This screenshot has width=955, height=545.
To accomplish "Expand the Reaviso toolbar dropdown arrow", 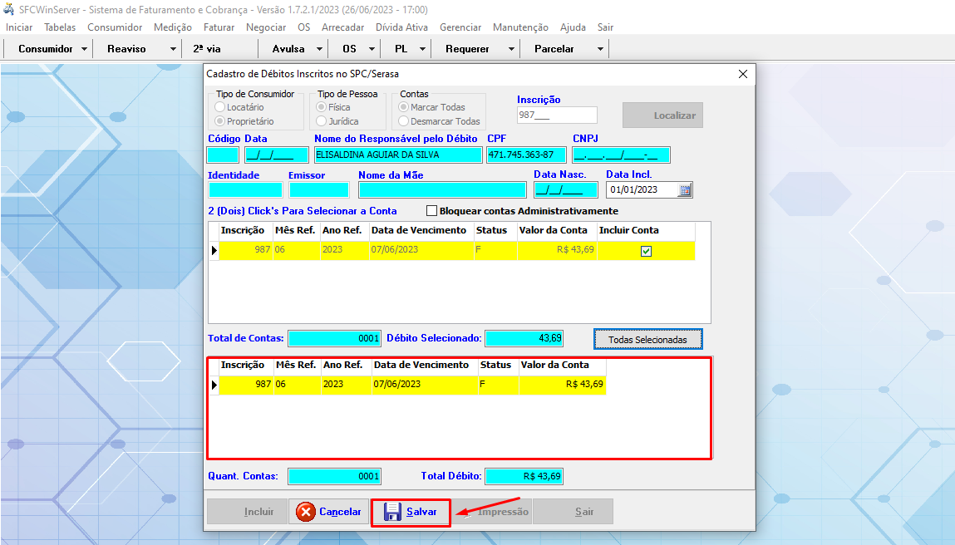I will [x=173, y=49].
